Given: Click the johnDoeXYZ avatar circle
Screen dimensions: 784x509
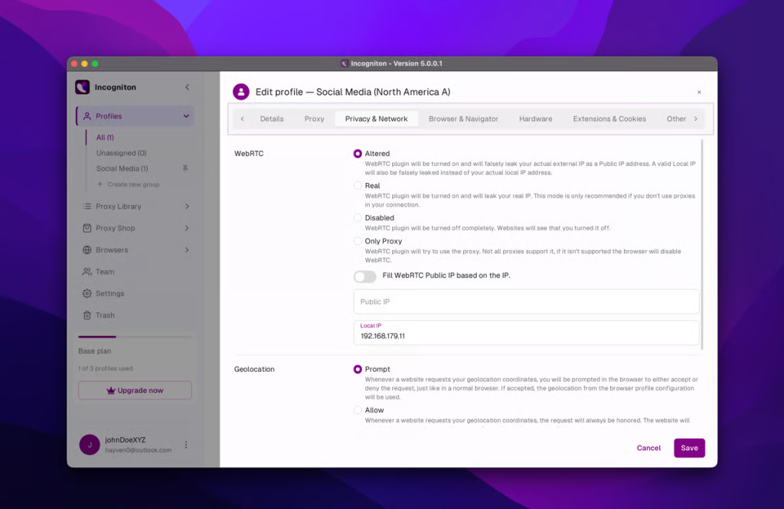Looking at the screenshot, I should point(90,445).
